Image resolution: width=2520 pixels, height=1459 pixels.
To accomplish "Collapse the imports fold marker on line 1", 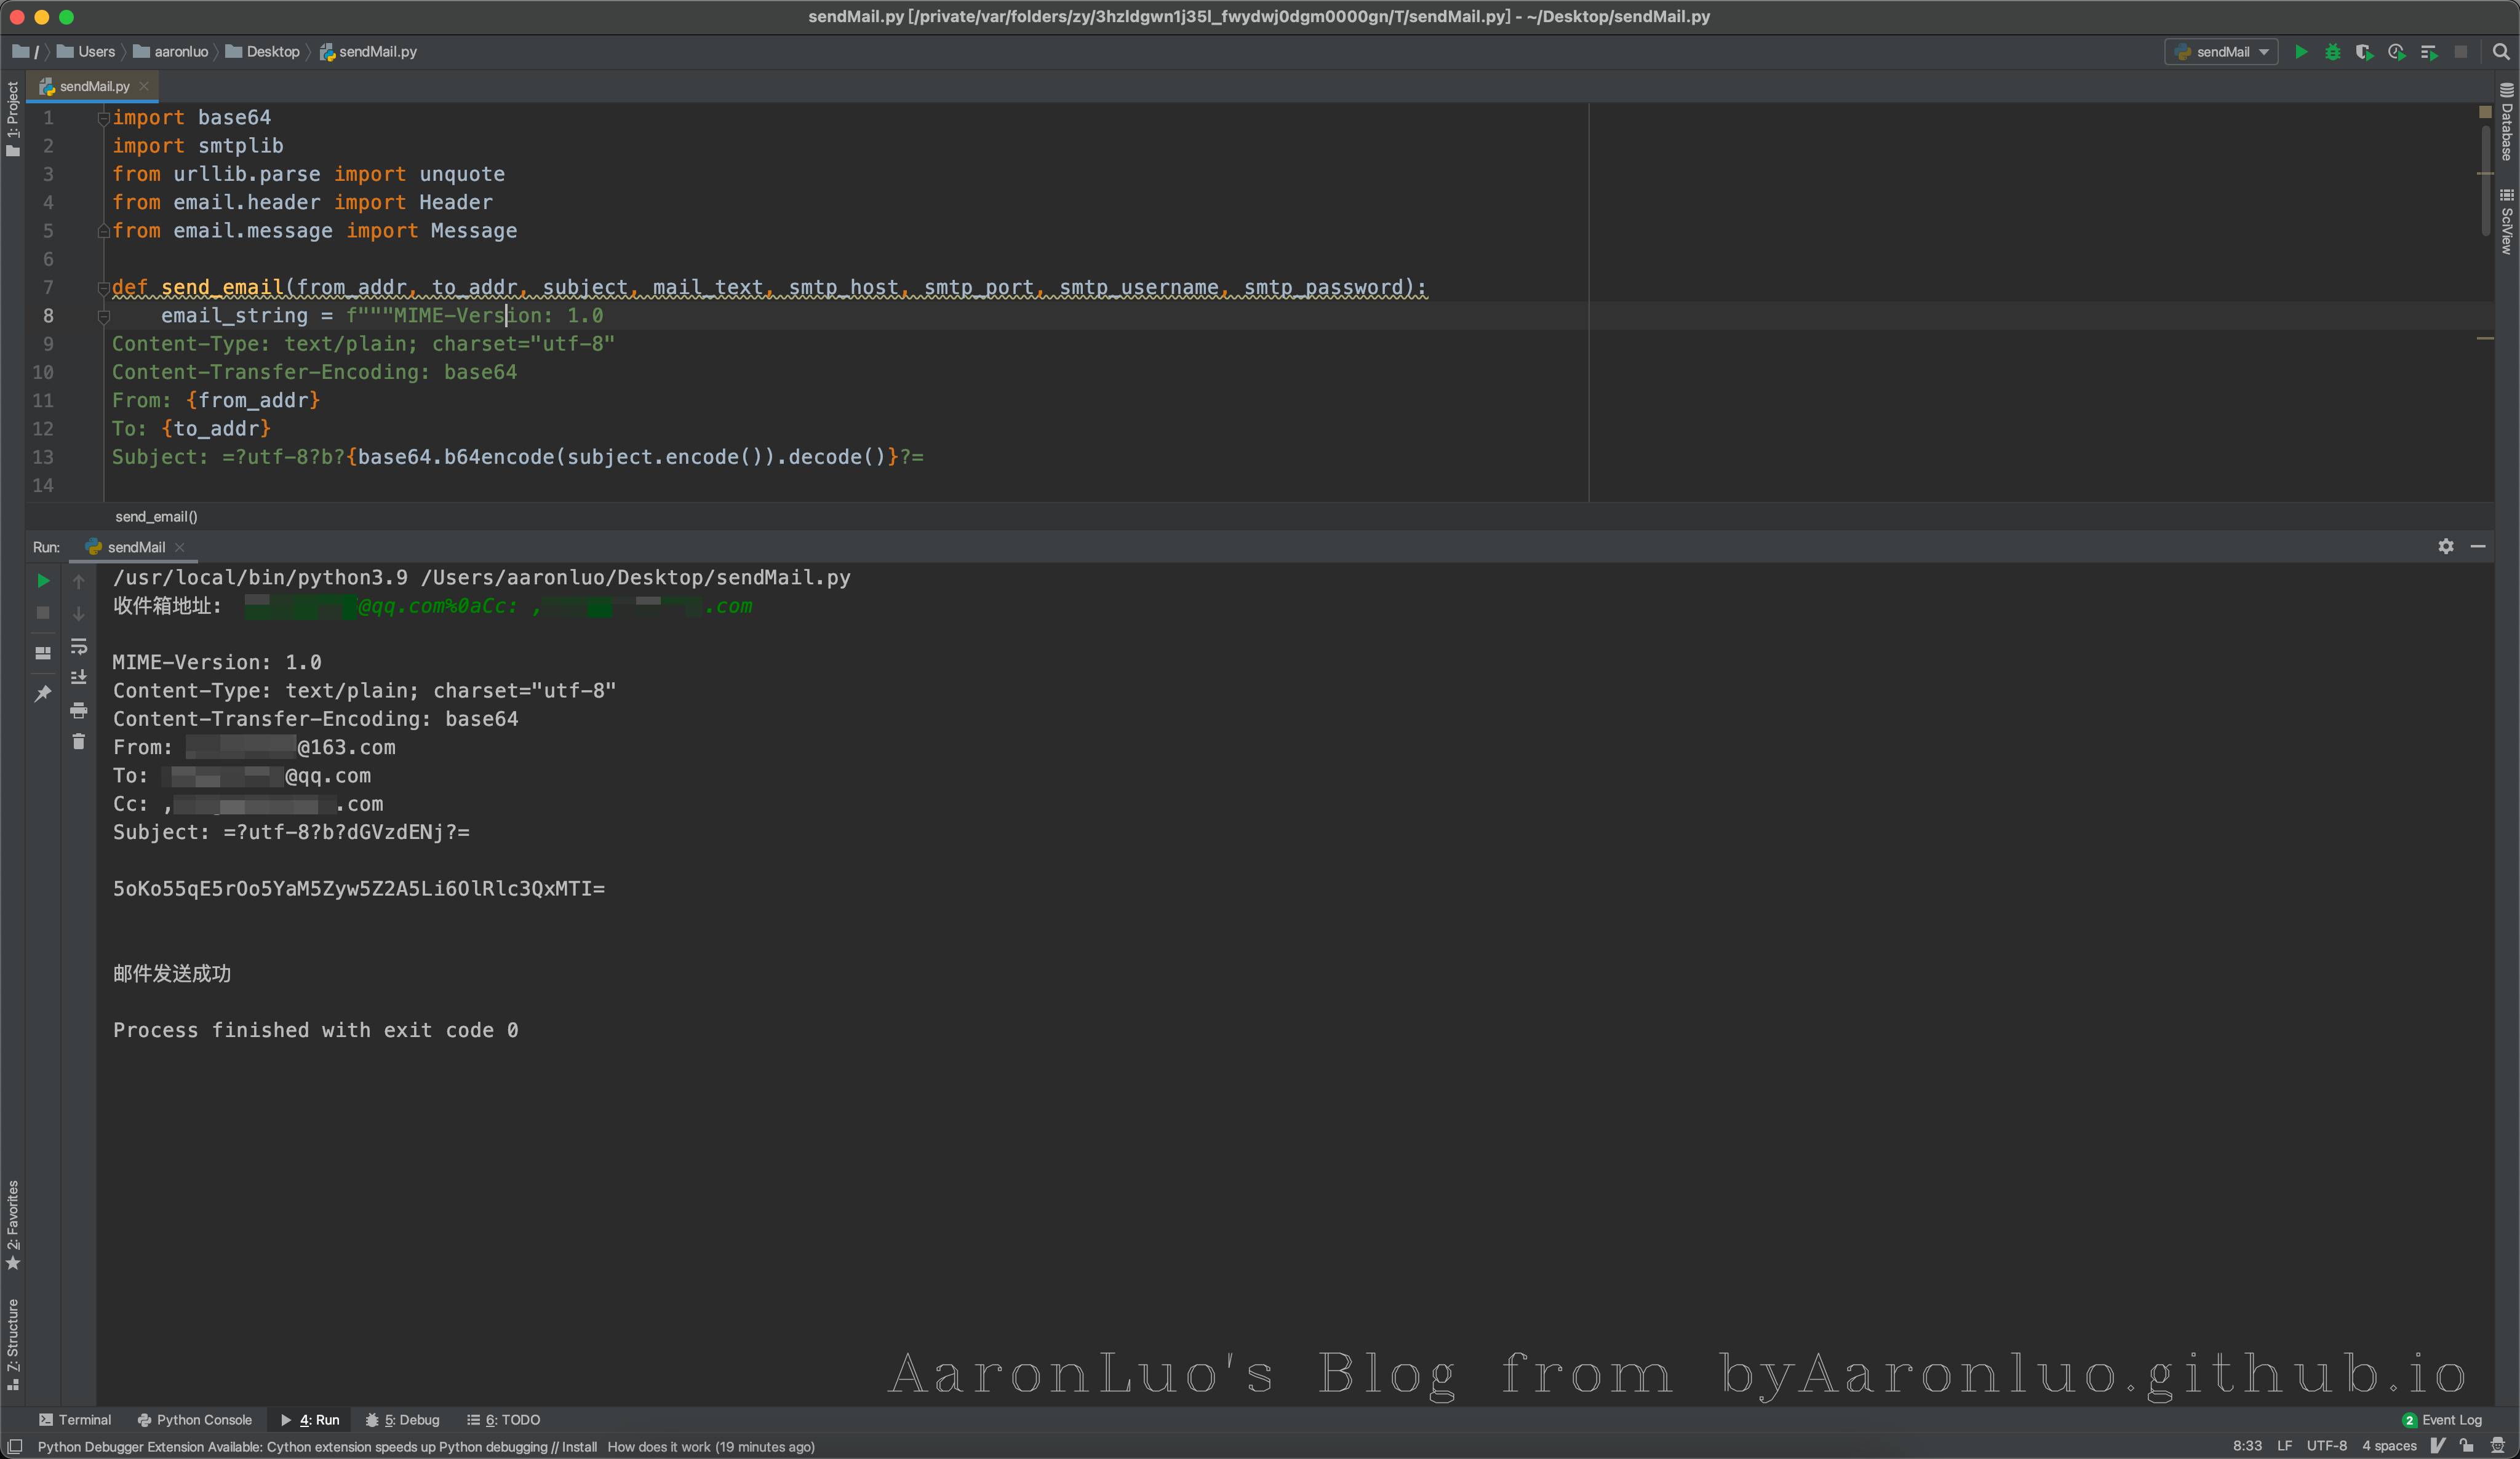I will tap(103, 118).
